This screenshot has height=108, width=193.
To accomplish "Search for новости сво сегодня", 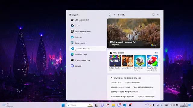I will pyautogui.click(x=146, y=97).
